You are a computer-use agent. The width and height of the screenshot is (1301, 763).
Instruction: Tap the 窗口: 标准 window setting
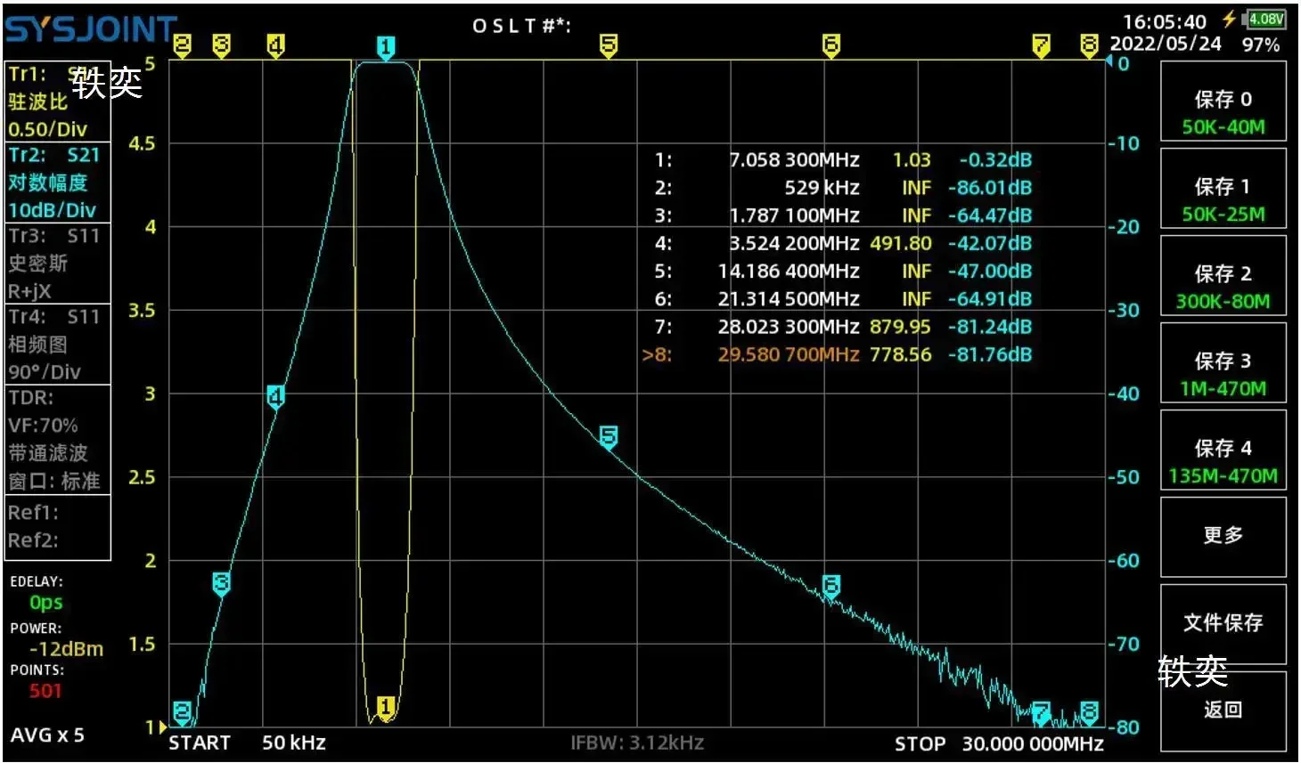(x=54, y=482)
